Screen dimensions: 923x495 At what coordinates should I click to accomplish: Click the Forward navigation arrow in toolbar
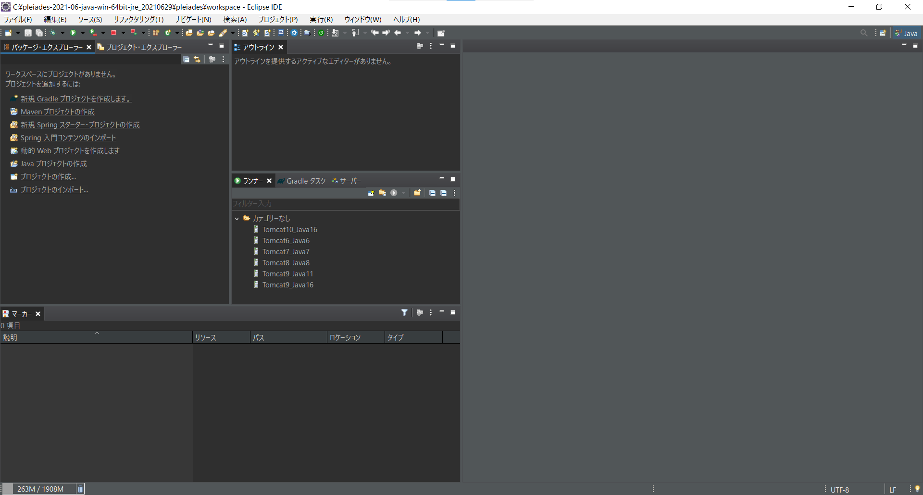[418, 33]
